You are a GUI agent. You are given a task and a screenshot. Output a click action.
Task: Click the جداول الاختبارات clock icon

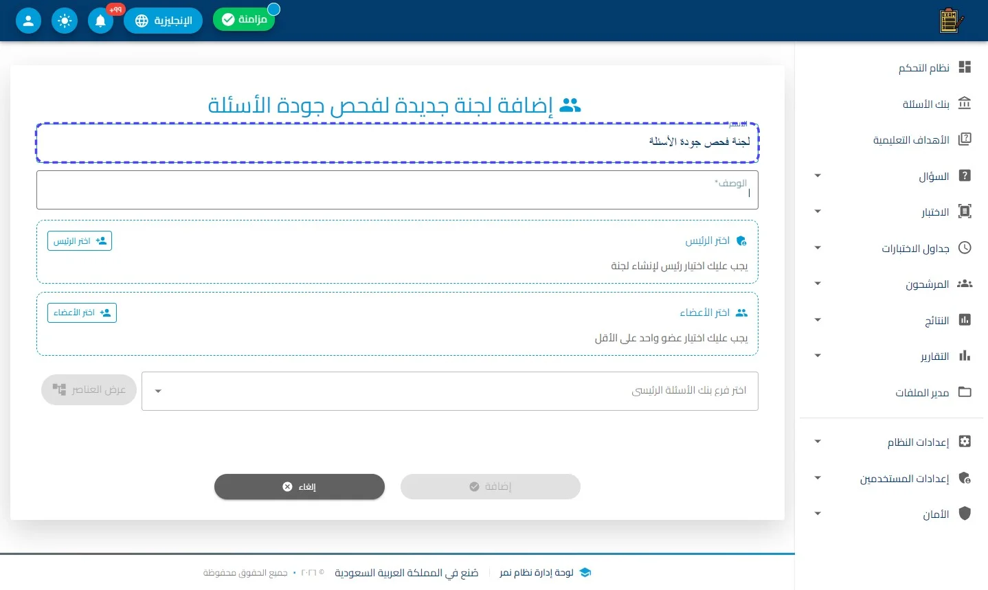pos(965,248)
